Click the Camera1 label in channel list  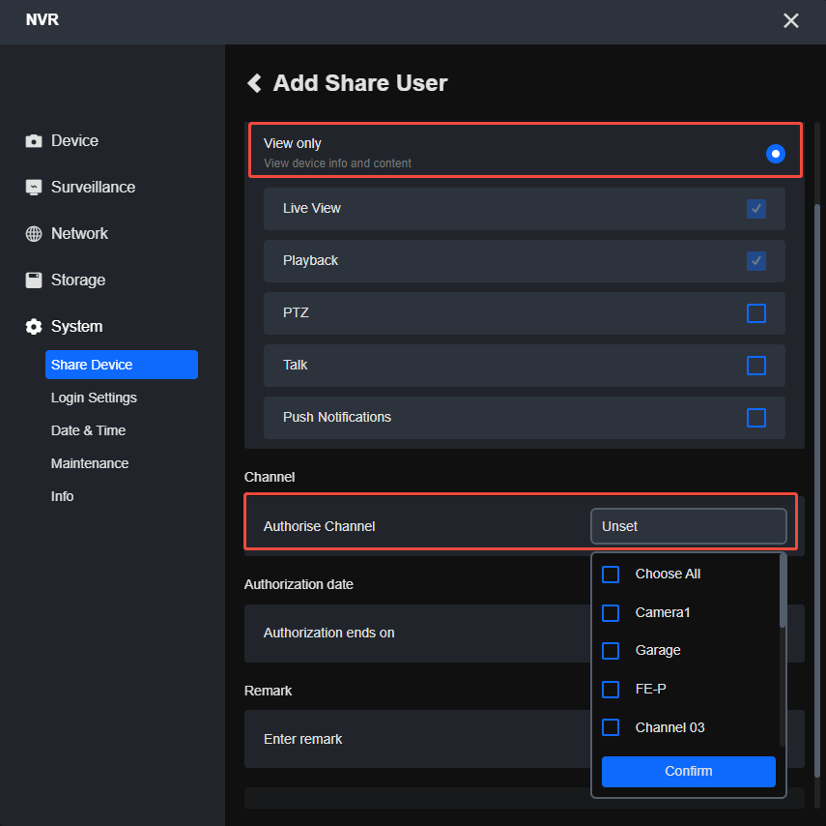[x=662, y=612]
